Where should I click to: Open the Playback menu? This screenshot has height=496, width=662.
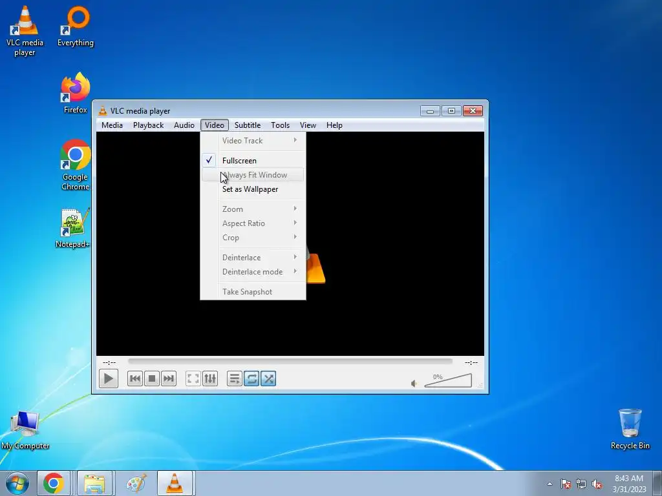(148, 125)
